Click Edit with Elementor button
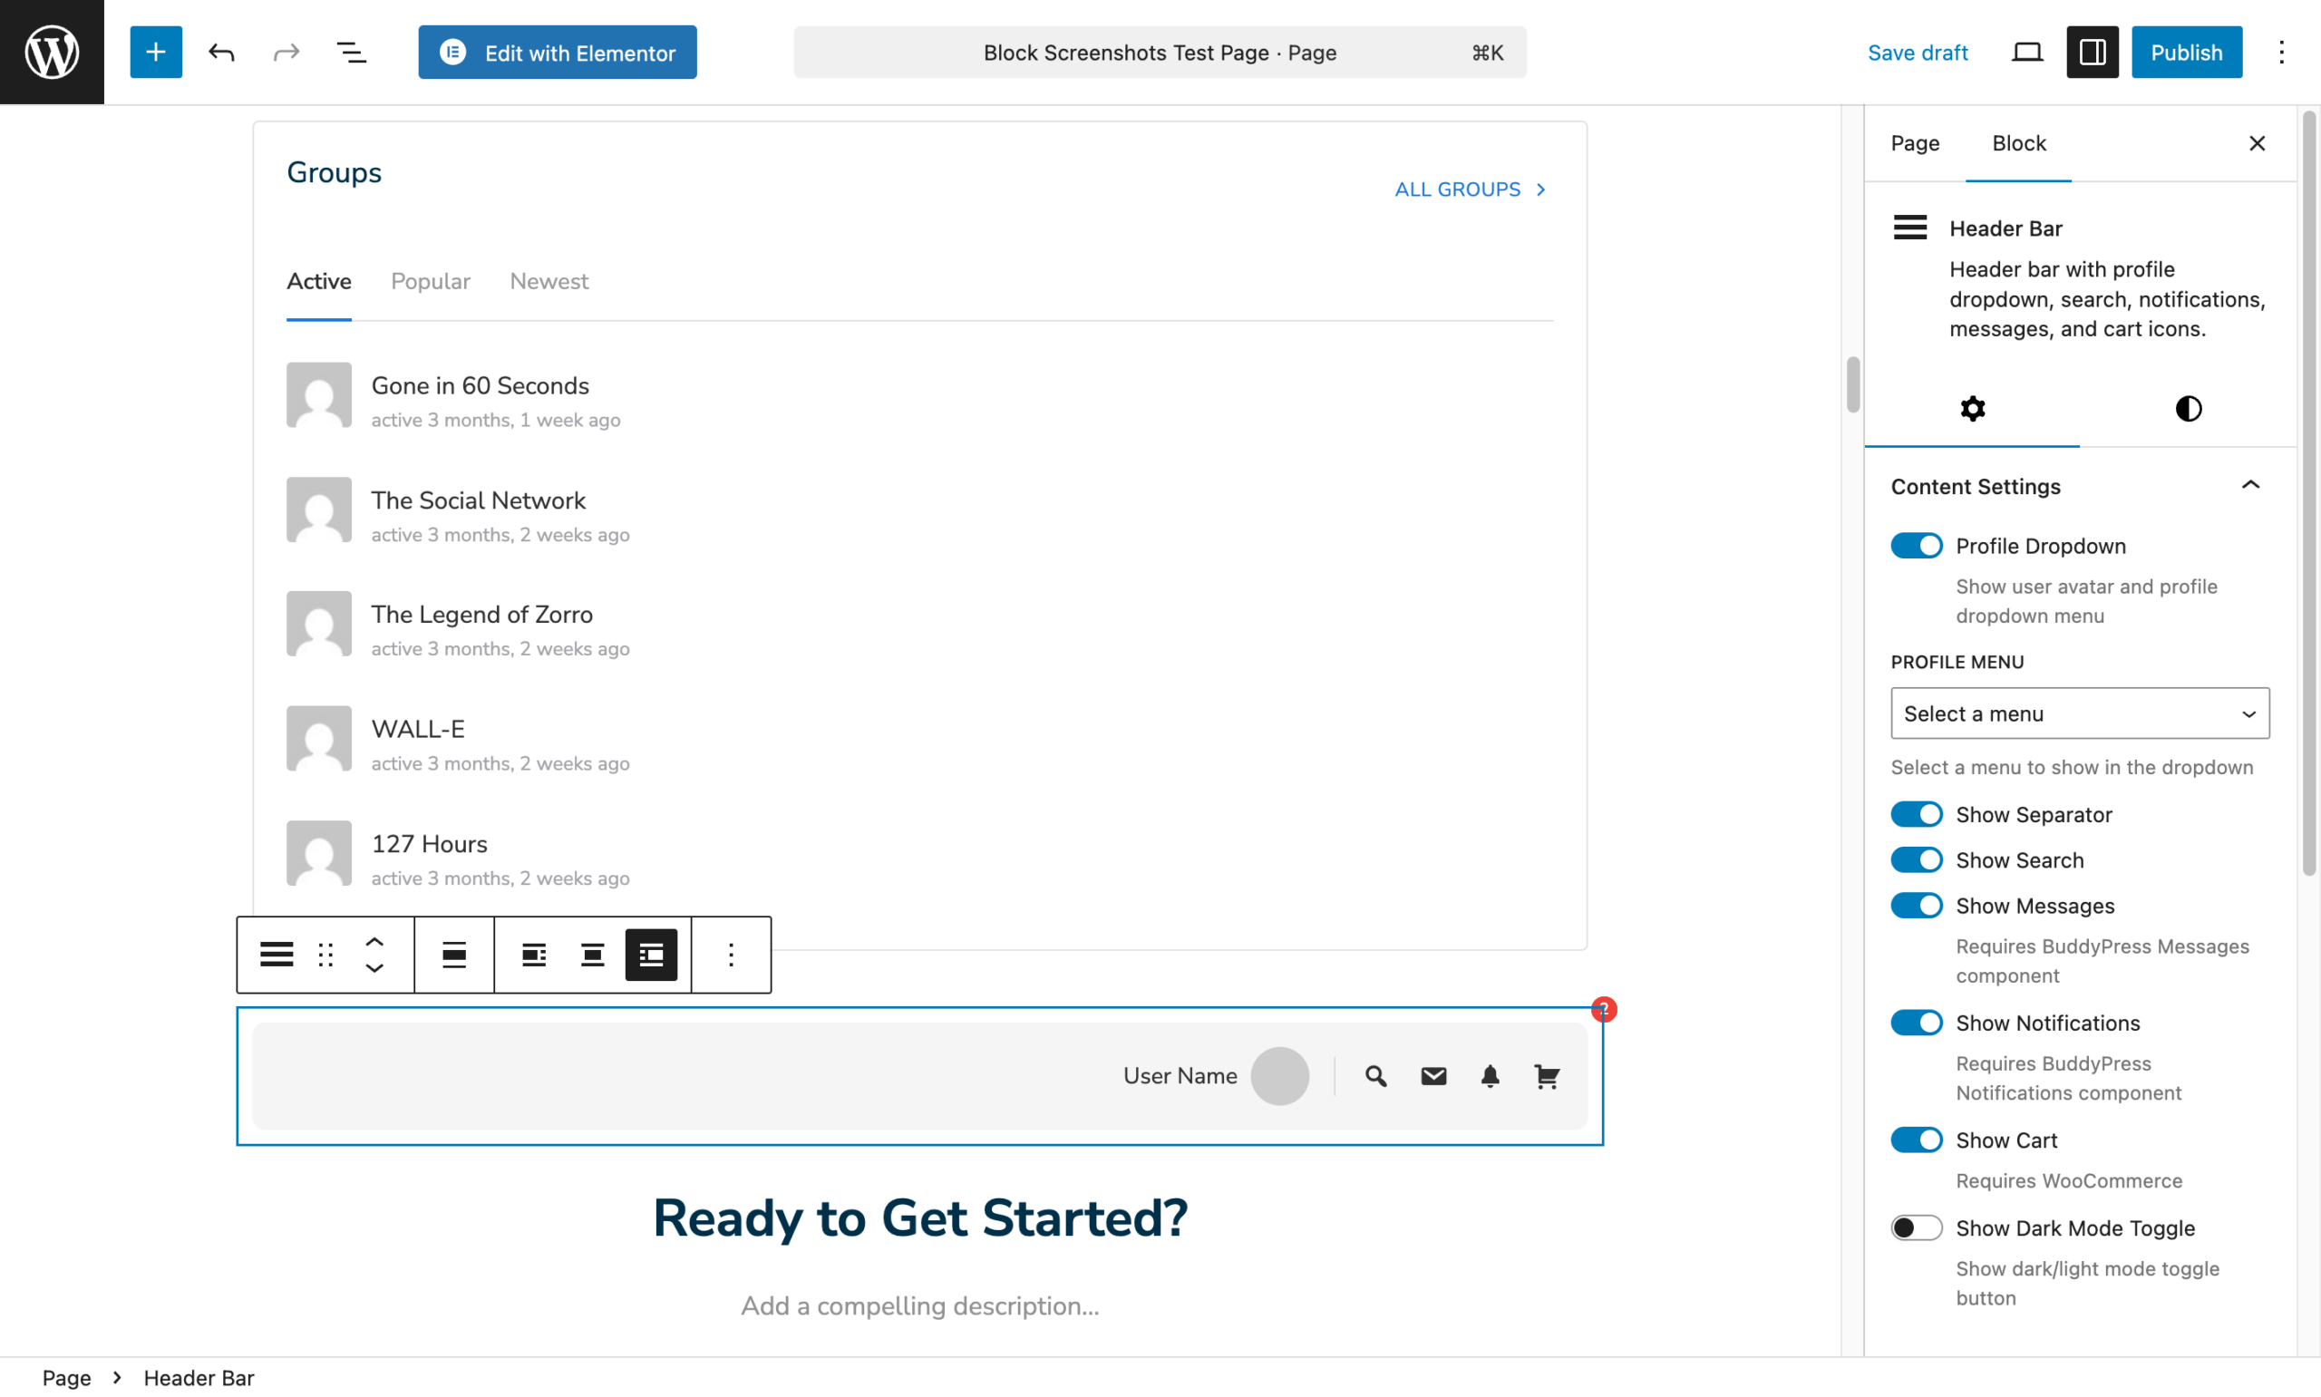The image size is (2321, 1397). click(x=558, y=53)
